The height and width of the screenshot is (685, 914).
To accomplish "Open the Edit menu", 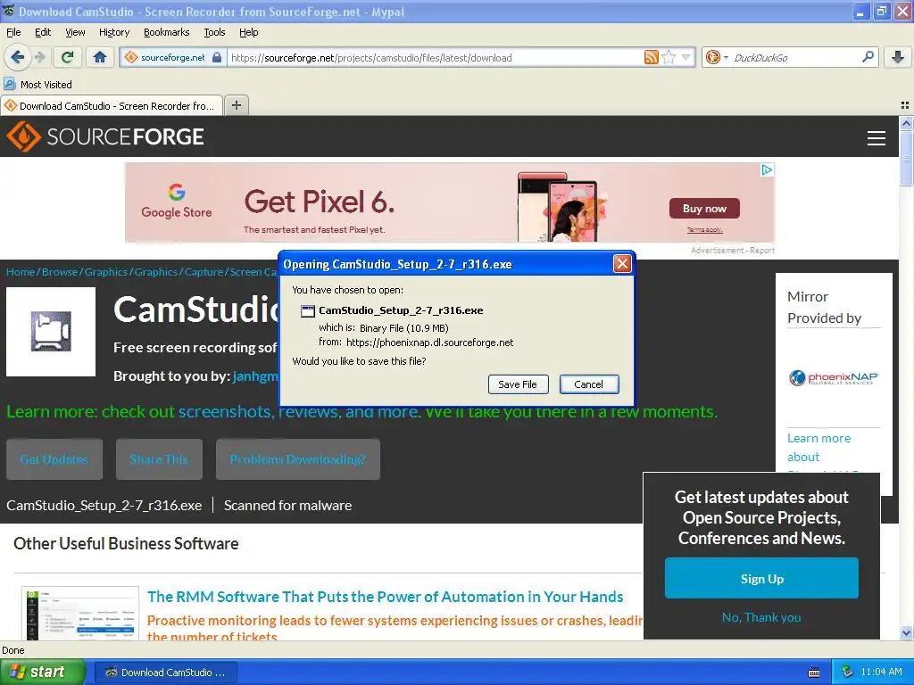I will click(x=43, y=32).
